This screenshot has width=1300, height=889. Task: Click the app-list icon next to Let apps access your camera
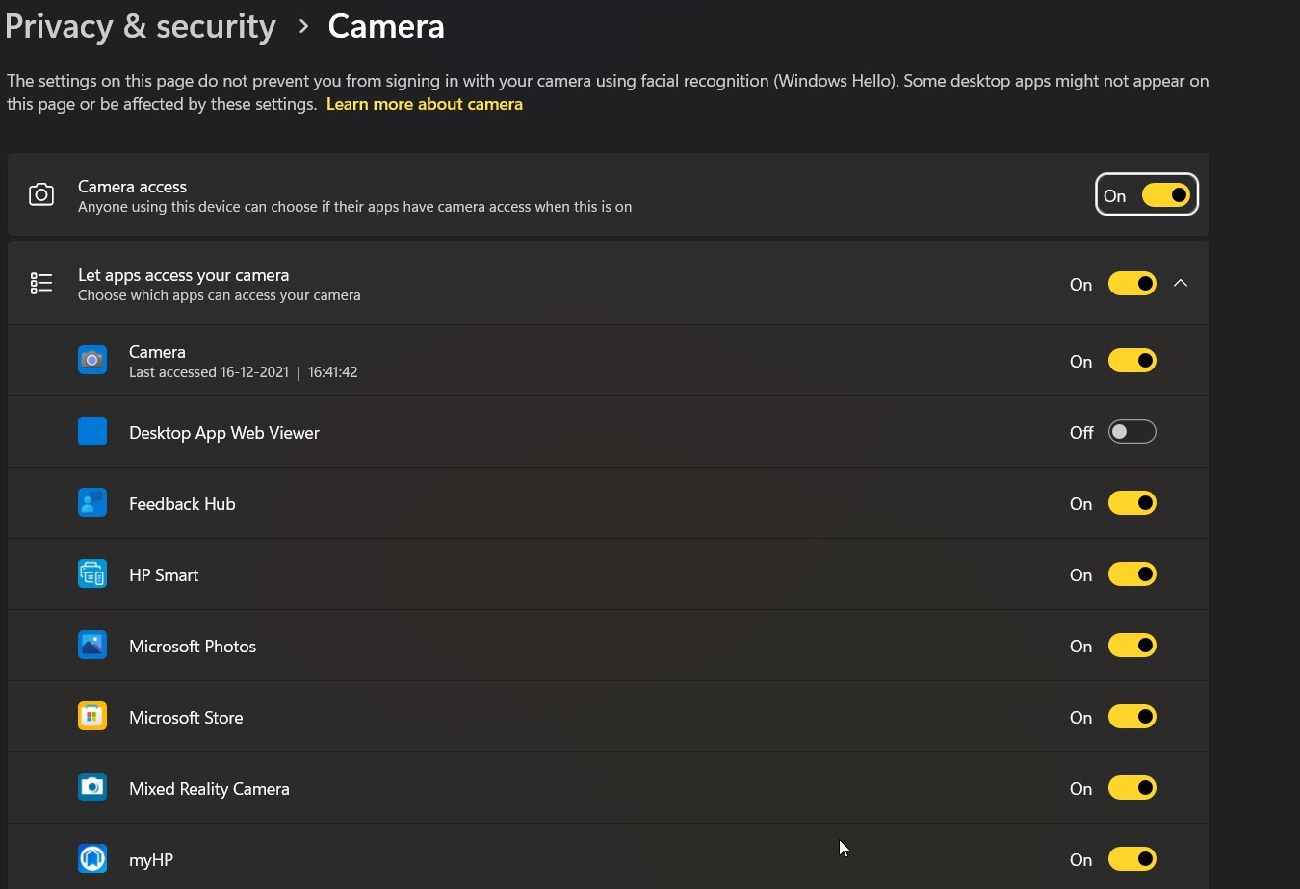tap(41, 283)
